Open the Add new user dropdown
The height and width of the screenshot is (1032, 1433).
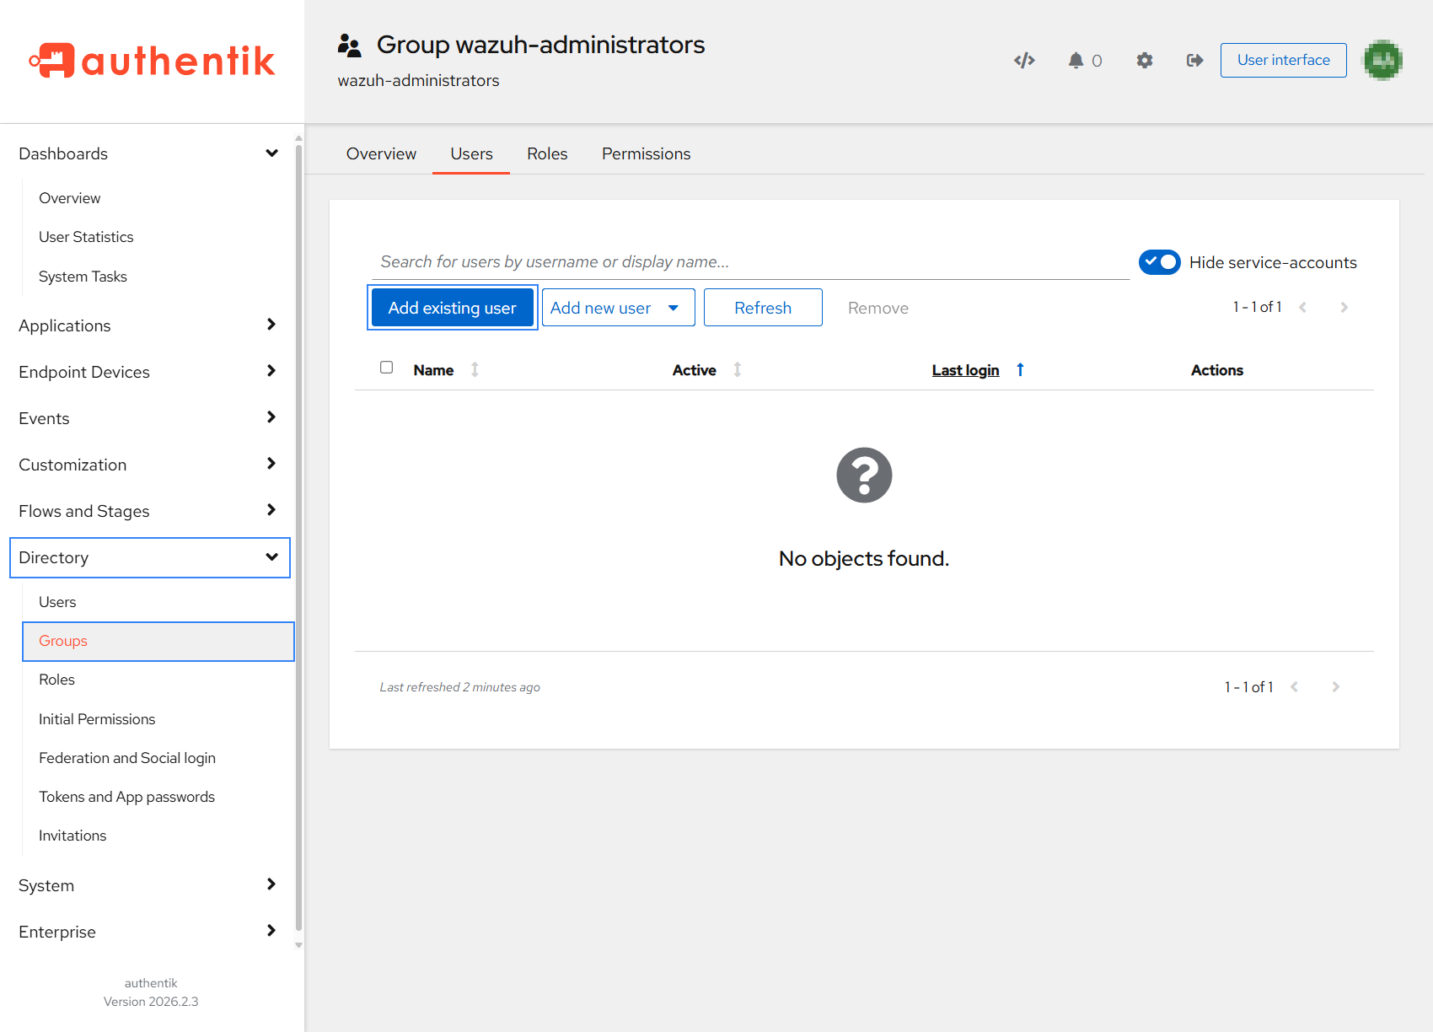point(618,308)
